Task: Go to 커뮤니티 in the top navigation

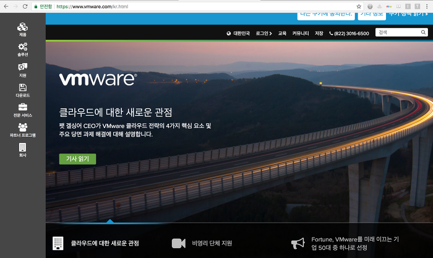Action: click(x=301, y=33)
